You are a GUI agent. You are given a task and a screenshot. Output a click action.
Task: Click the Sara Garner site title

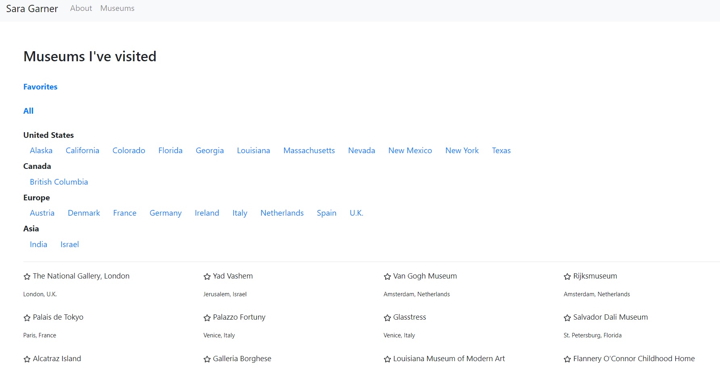pyautogui.click(x=32, y=9)
